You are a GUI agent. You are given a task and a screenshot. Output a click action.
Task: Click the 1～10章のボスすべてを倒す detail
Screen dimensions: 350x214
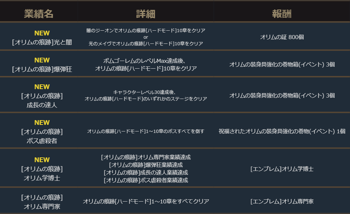145,131
